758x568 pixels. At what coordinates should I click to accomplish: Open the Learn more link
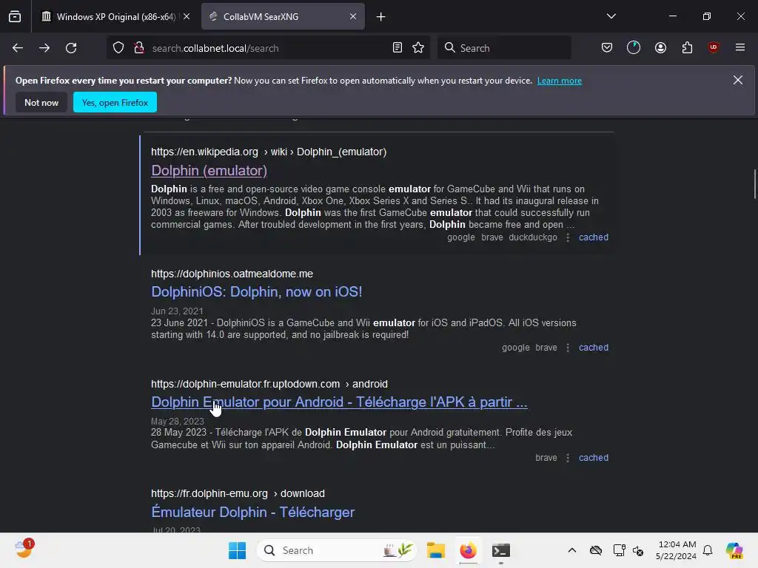[560, 81]
